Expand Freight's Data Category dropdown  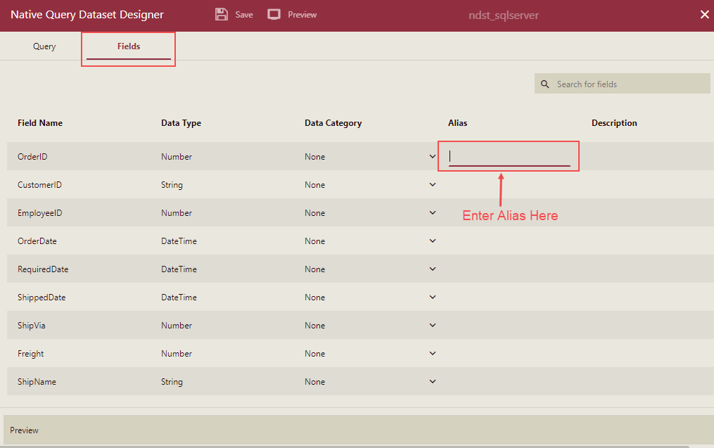click(433, 353)
